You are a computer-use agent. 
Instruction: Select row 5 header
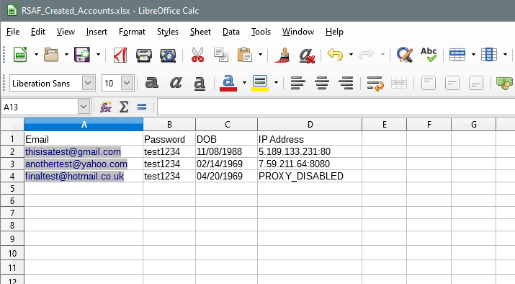(x=12, y=188)
